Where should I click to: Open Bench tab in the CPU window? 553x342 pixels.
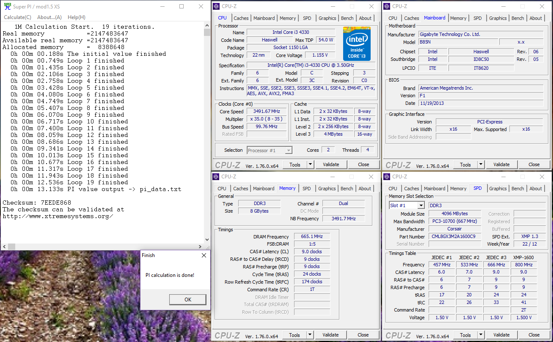pyautogui.click(x=347, y=18)
